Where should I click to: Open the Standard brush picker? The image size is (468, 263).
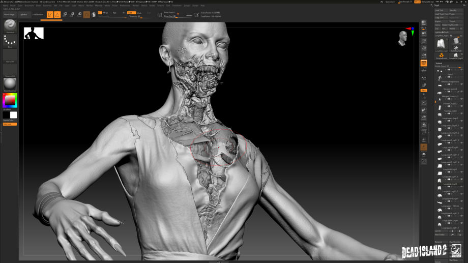click(x=10, y=26)
